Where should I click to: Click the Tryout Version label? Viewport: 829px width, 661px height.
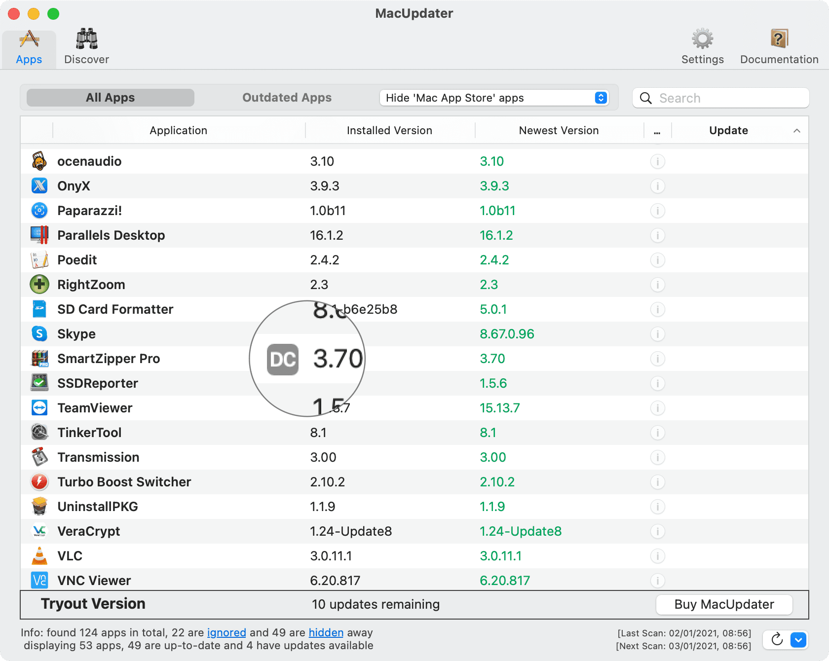click(93, 604)
